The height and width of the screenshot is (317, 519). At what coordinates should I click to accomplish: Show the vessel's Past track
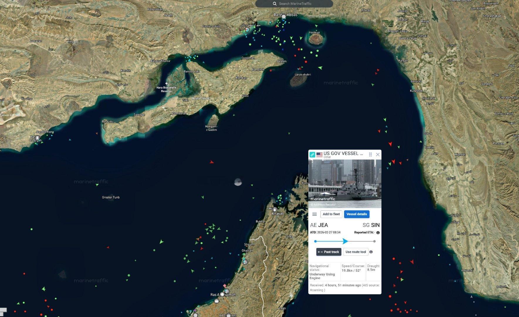pos(328,252)
